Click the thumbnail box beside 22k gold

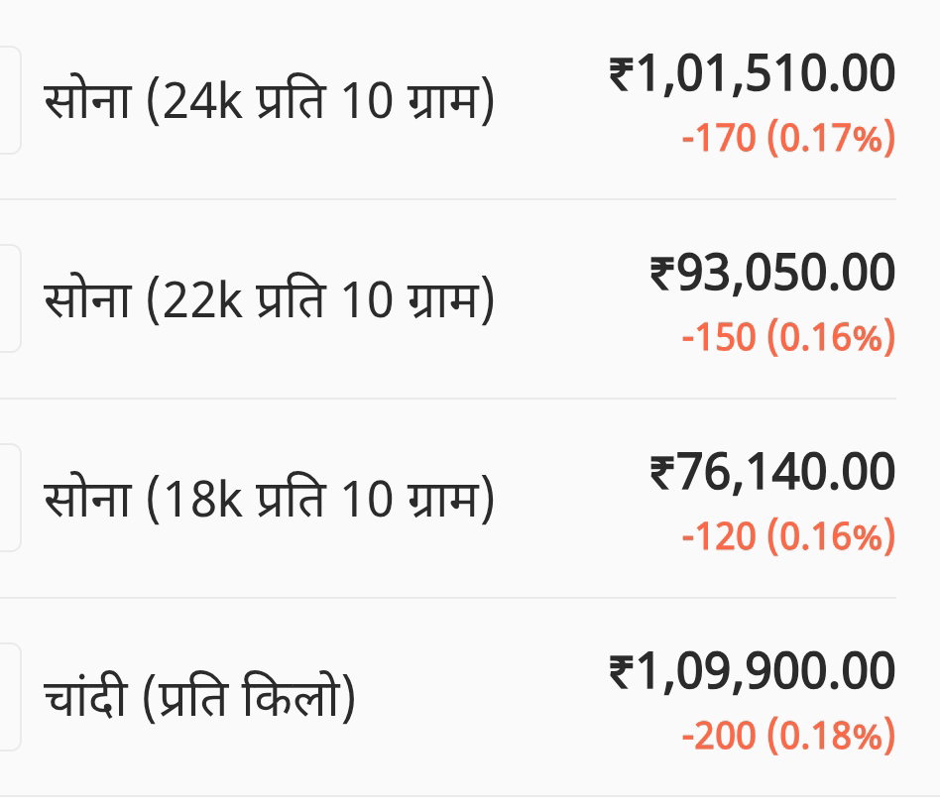coord(10,298)
